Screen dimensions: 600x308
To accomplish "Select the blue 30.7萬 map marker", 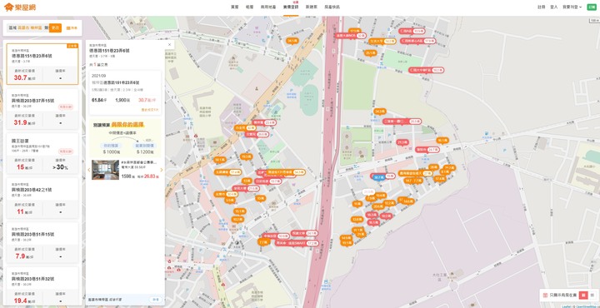I will pos(378,177).
